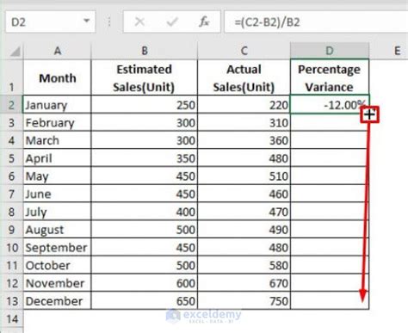Open the Insert Function fx dialog
The height and width of the screenshot is (333, 408).
pos(204,22)
